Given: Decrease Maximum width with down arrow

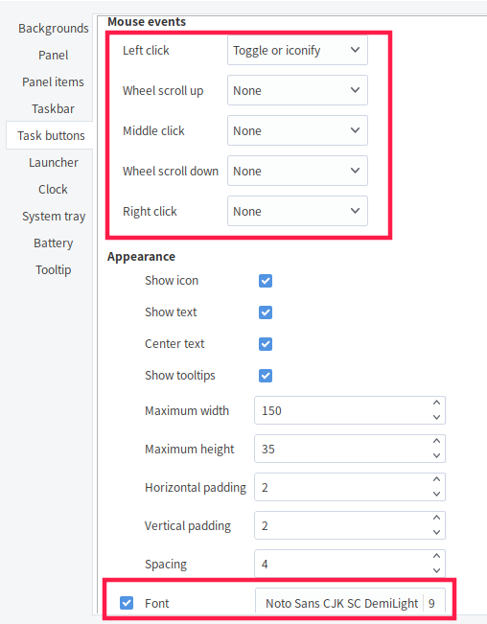Looking at the screenshot, I should click(x=436, y=417).
